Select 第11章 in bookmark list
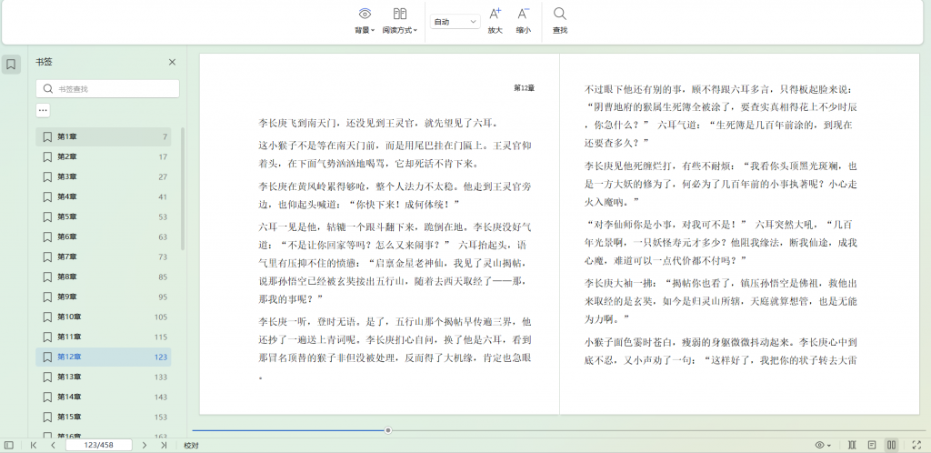Viewport: 931px width, 453px height. point(104,337)
